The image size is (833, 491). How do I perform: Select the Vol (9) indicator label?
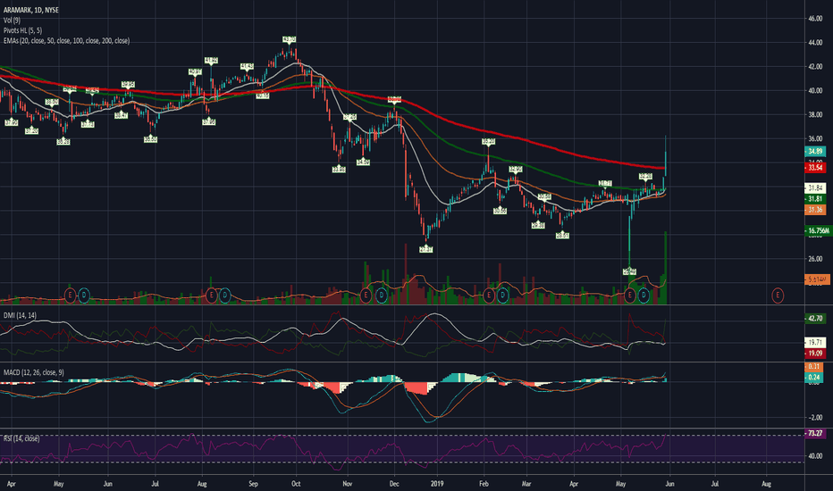[12, 21]
